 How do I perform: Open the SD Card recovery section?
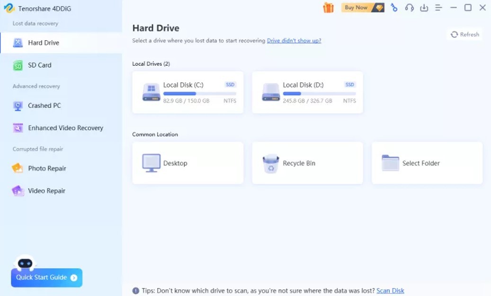[39, 65]
